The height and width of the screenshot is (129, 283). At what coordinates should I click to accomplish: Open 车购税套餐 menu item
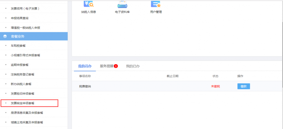18,46
